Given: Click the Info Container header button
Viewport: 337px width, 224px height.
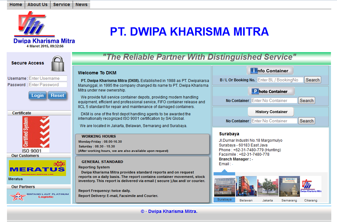Looking at the screenshot, I should [270, 71].
